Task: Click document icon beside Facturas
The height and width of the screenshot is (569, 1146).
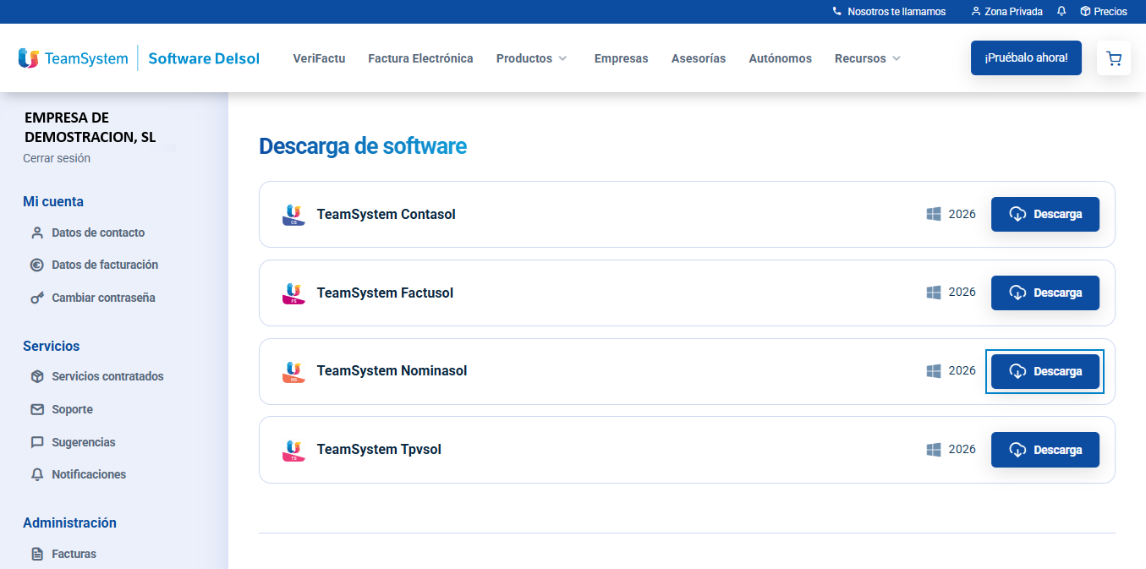Action: pos(37,555)
